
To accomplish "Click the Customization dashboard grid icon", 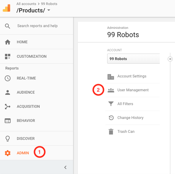I will coord(8,57).
